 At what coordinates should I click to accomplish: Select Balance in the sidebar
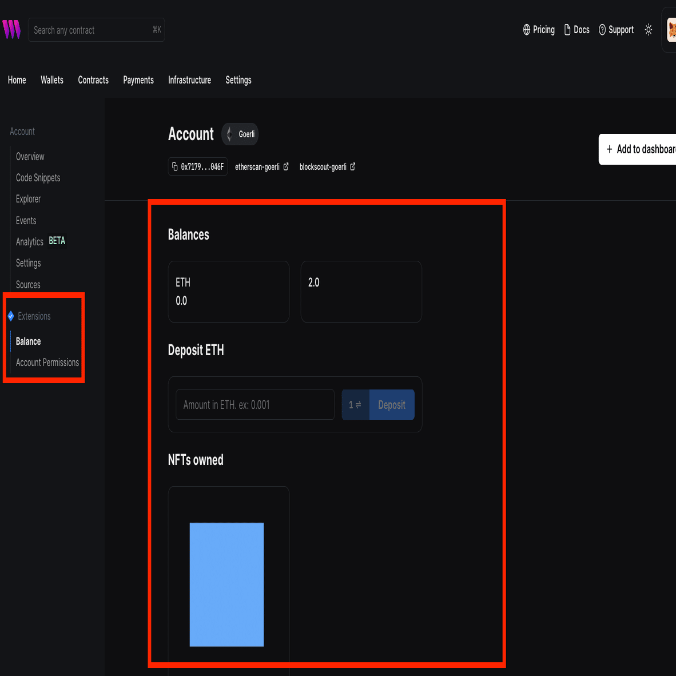point(29,341)
